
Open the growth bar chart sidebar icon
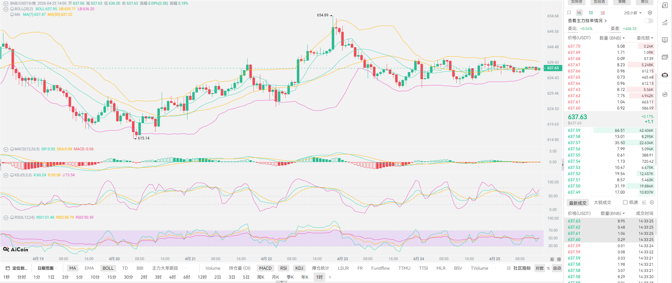coord(665,23)
